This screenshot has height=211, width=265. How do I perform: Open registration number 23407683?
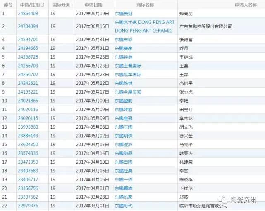28,171
